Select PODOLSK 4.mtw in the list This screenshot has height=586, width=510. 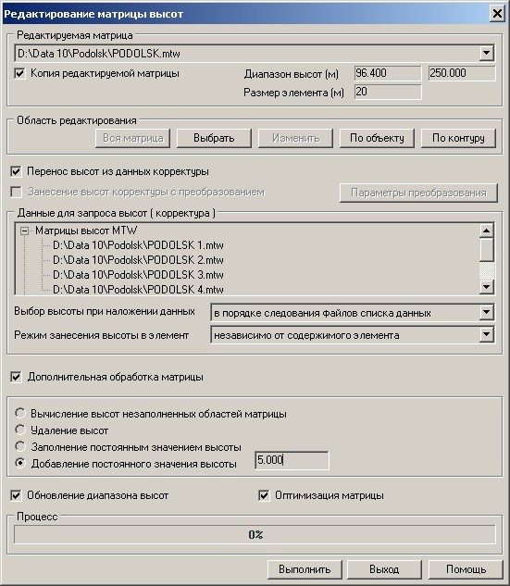pos(138,289)
